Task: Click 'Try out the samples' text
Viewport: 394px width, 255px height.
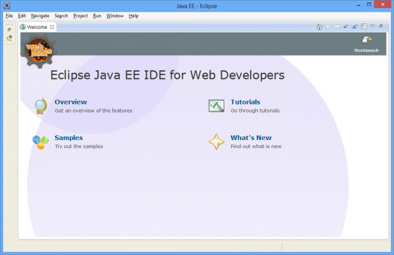Action: point(79,146)
